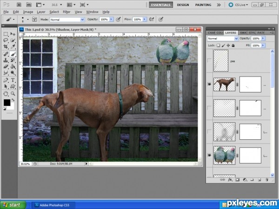Toggle lock all for layer
Viewport: 279px width, 209px height.
233,46
